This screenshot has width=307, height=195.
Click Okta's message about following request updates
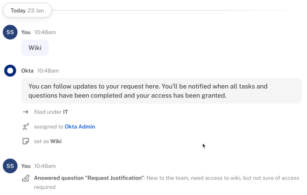pos(161,91)
